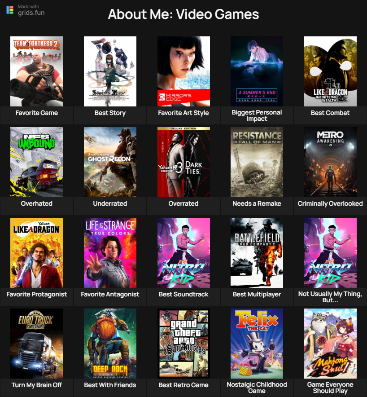Click the "Favorite Art Style" label

pos(183,113)
